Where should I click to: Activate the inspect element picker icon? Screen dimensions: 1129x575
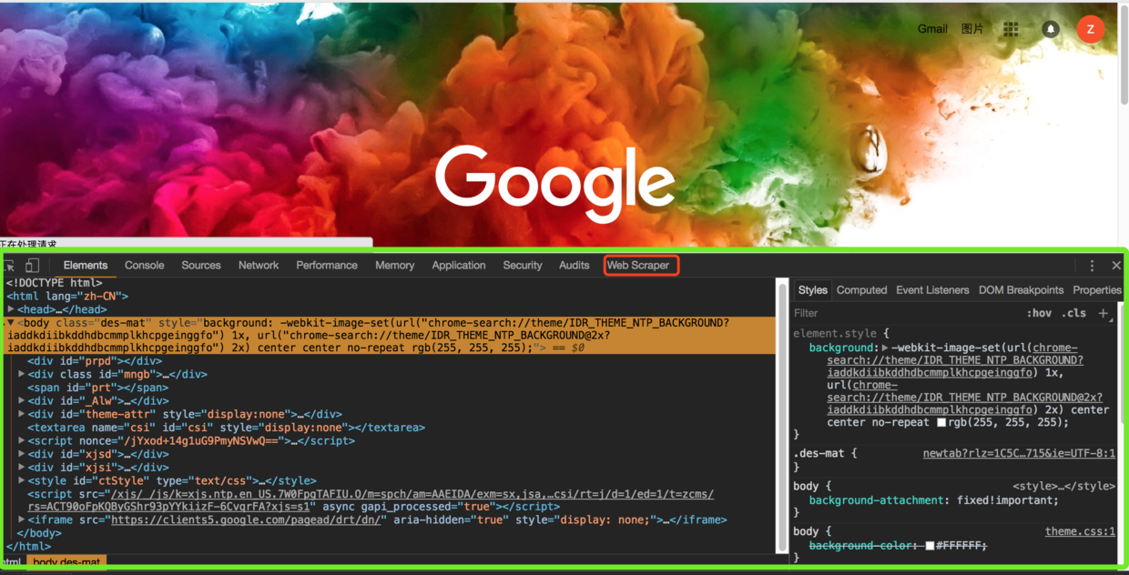tap(9, 266)
